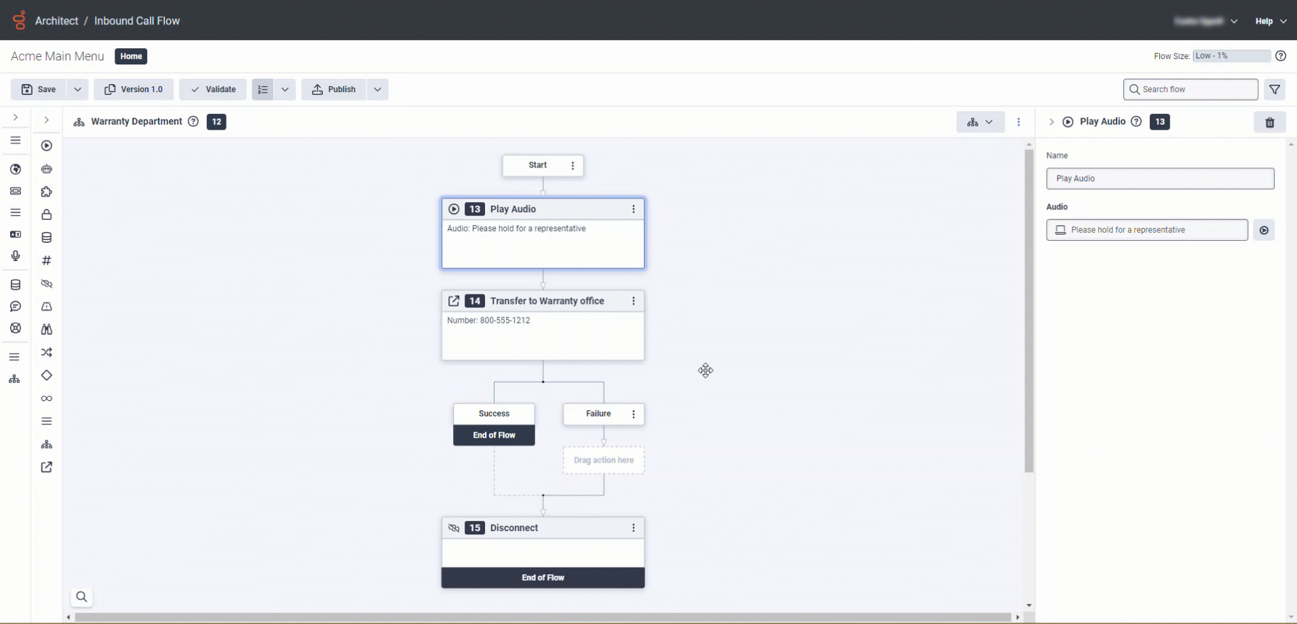1297x624 pixels.
Task: Expand the Save options dropdown arrow
Action: (x=77, y=90)
